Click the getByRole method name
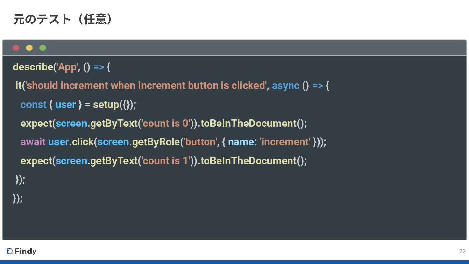 pos(156,142)
